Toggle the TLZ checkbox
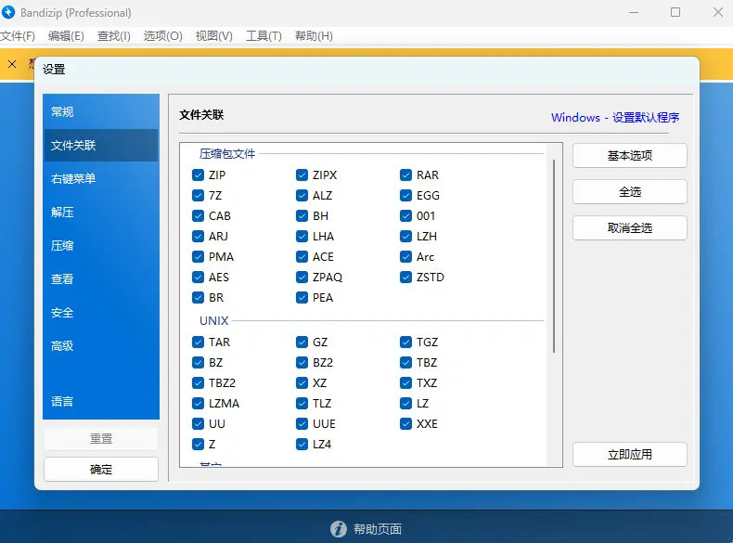This screenshot has width=733, height=543. [302, 403]
